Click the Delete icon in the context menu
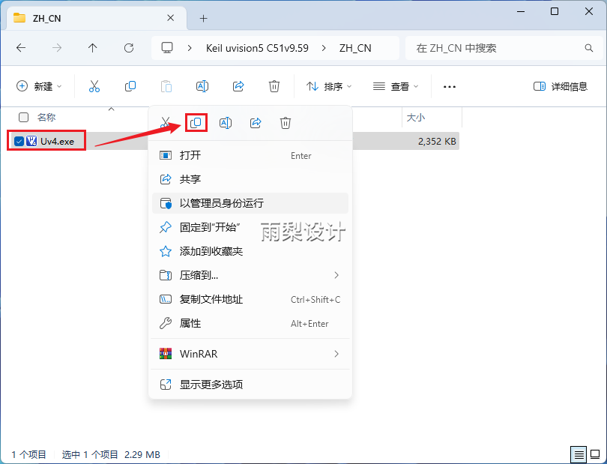Screen dimensions: 607x464 click(x=286, y=122)
